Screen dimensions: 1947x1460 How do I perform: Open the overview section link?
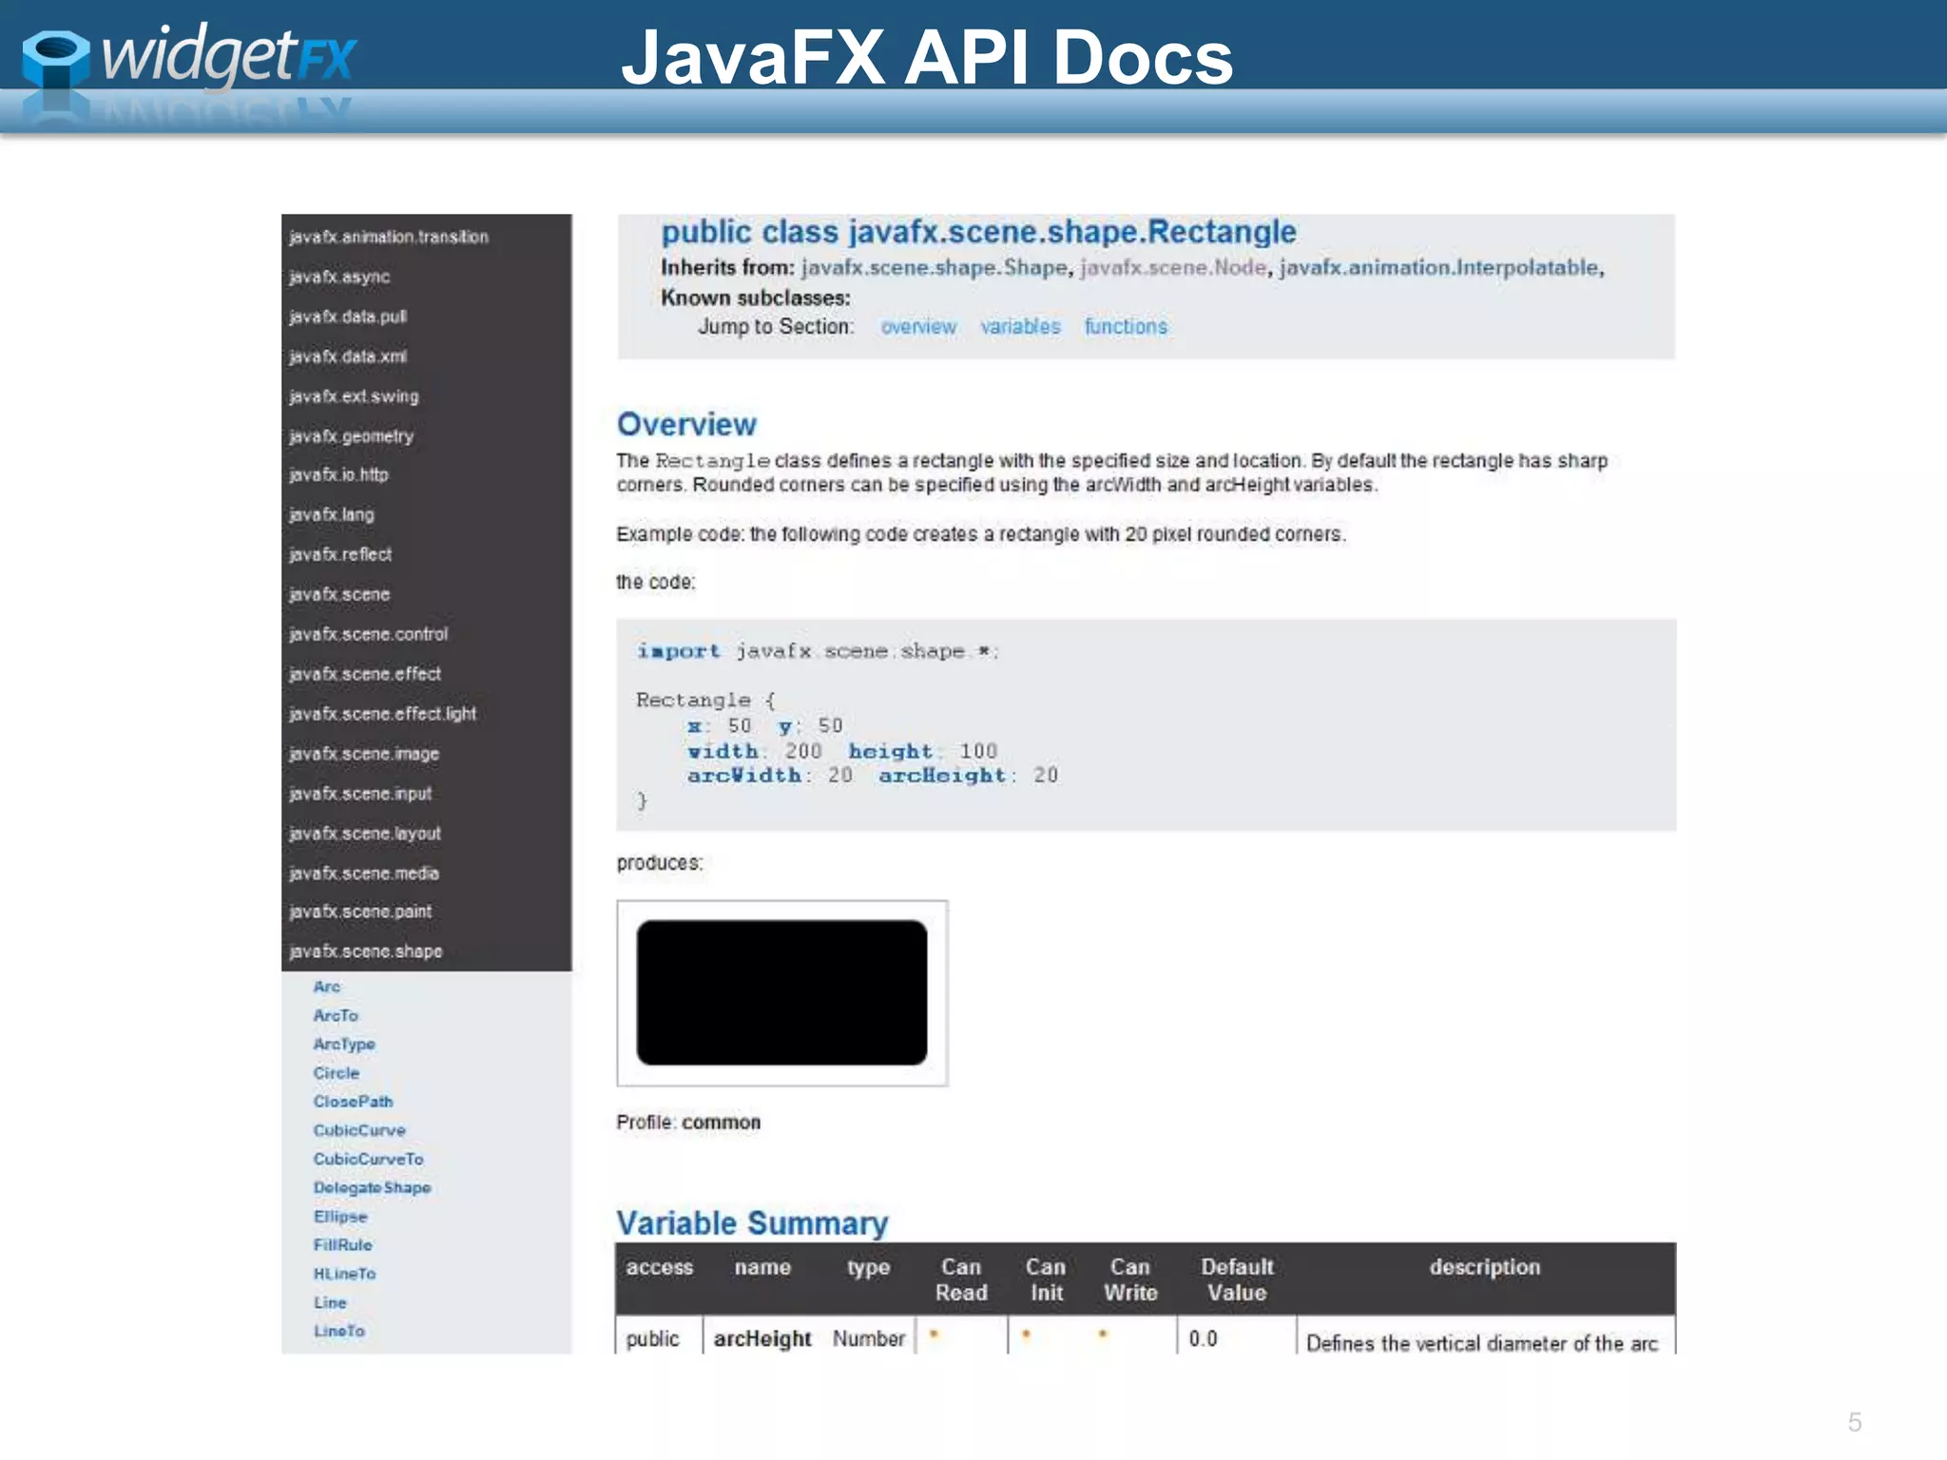[x=917, y=327]
